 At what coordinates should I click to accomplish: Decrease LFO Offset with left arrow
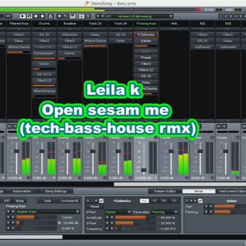click(107, 223)
